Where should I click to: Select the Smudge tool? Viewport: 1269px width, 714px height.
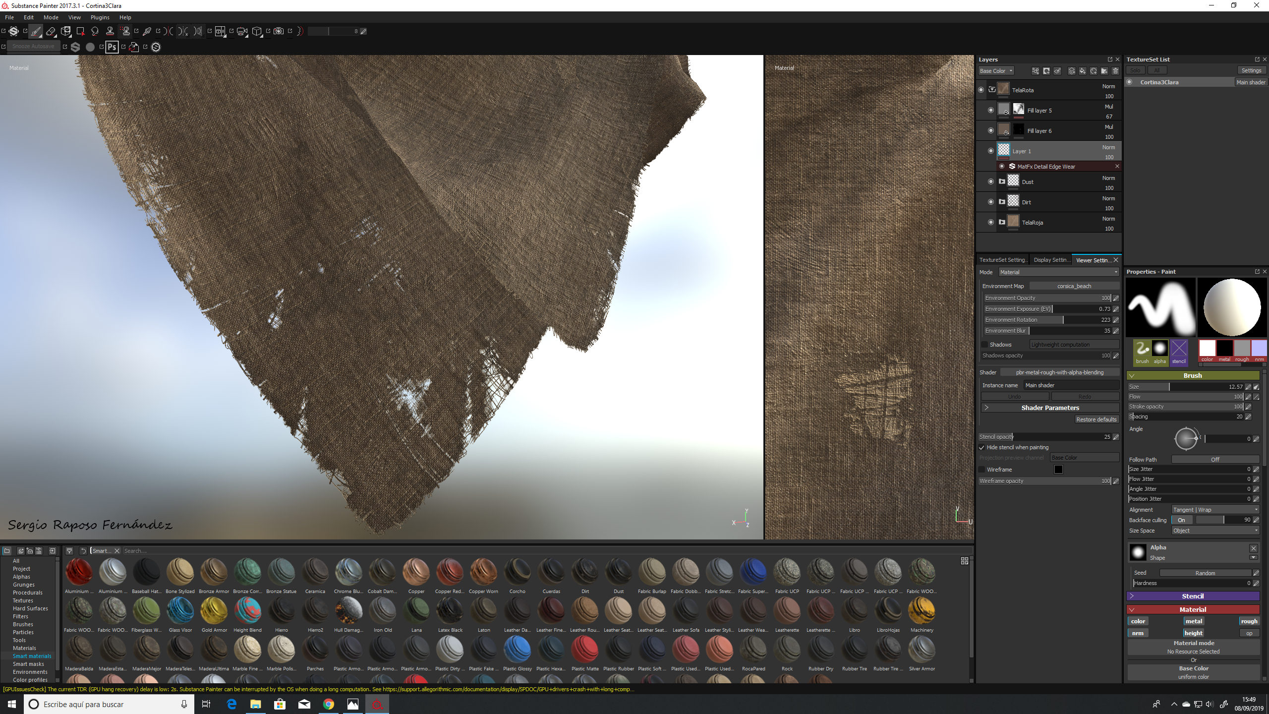(x=95, y=31)
